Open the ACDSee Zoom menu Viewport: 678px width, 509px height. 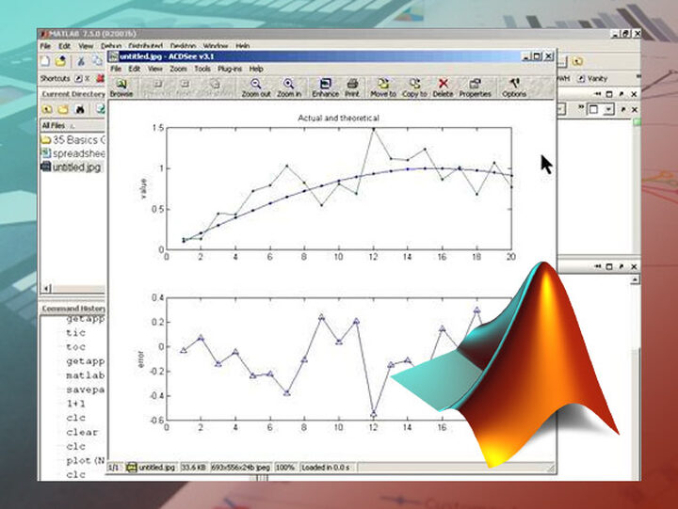coord(178,69)
